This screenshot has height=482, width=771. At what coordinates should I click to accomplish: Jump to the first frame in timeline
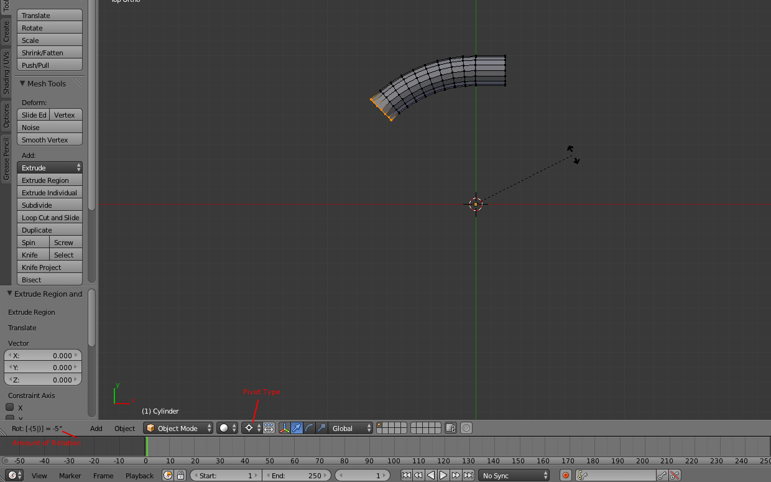(x=406, y=475)
